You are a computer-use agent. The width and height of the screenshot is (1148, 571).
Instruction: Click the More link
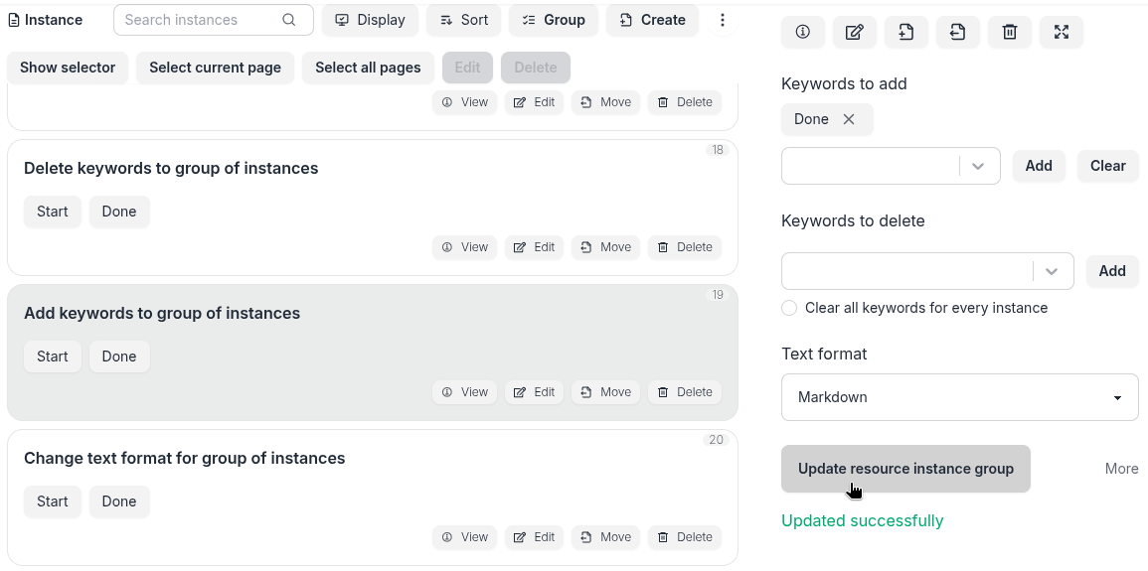(x=1121, y=469)
